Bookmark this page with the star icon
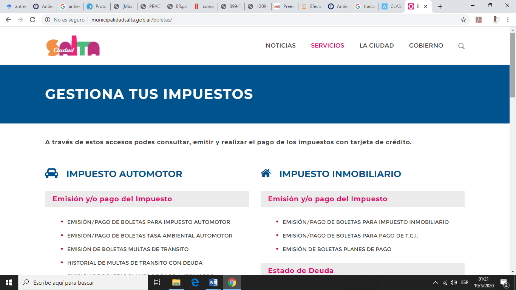 click(463, 20)
